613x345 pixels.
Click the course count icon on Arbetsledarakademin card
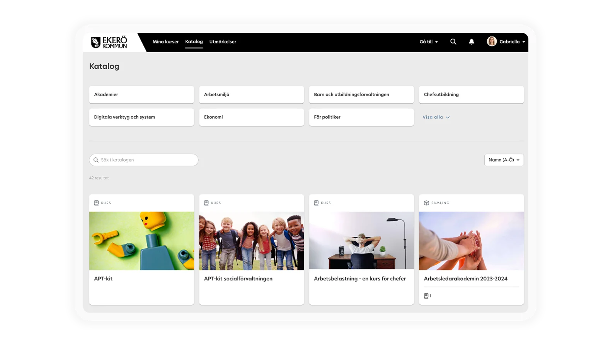[x=426, y=296]
